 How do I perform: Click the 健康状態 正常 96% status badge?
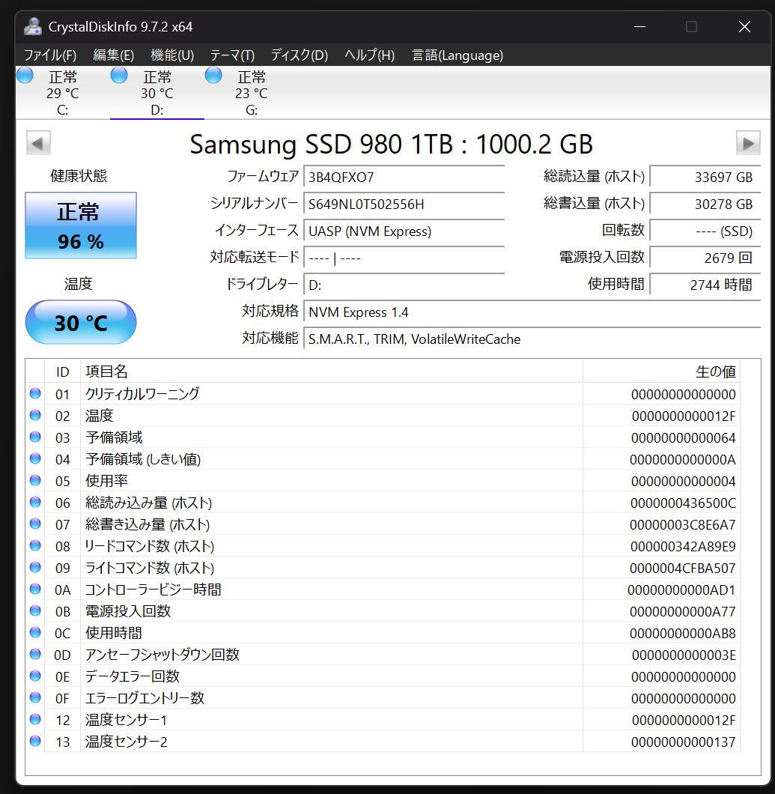point(80,225)
